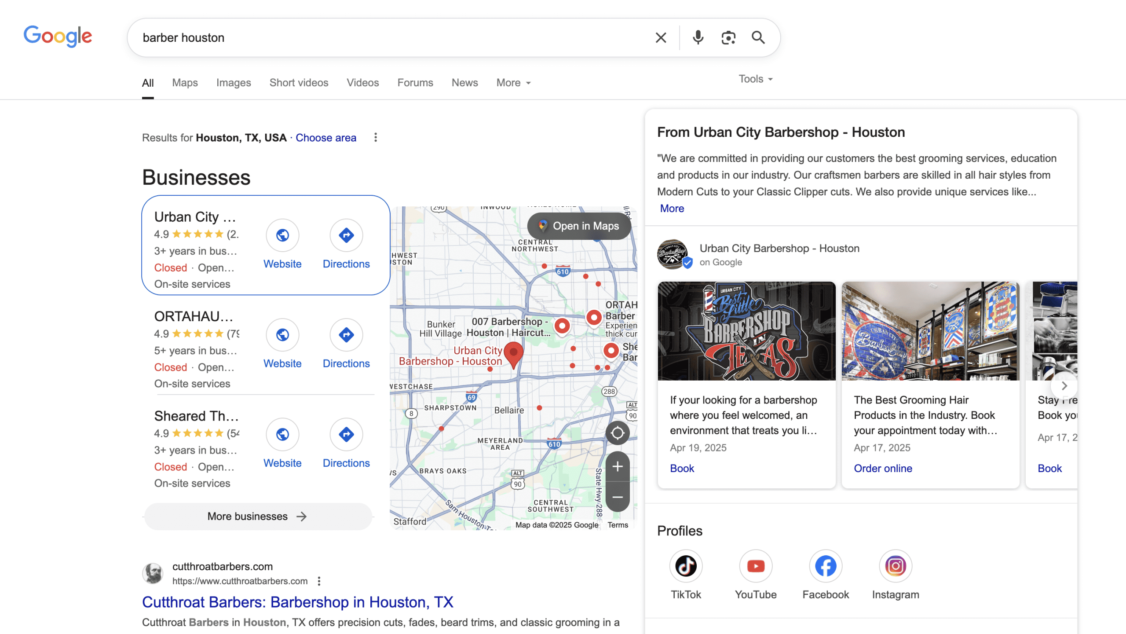Submit search with magnifier icon
Screen dimensions: 1126x634
click(x=758, y=38)
